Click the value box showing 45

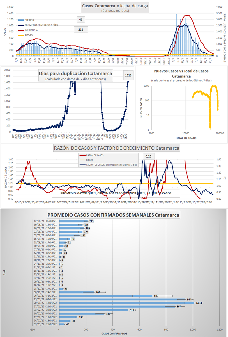point(81,19)
